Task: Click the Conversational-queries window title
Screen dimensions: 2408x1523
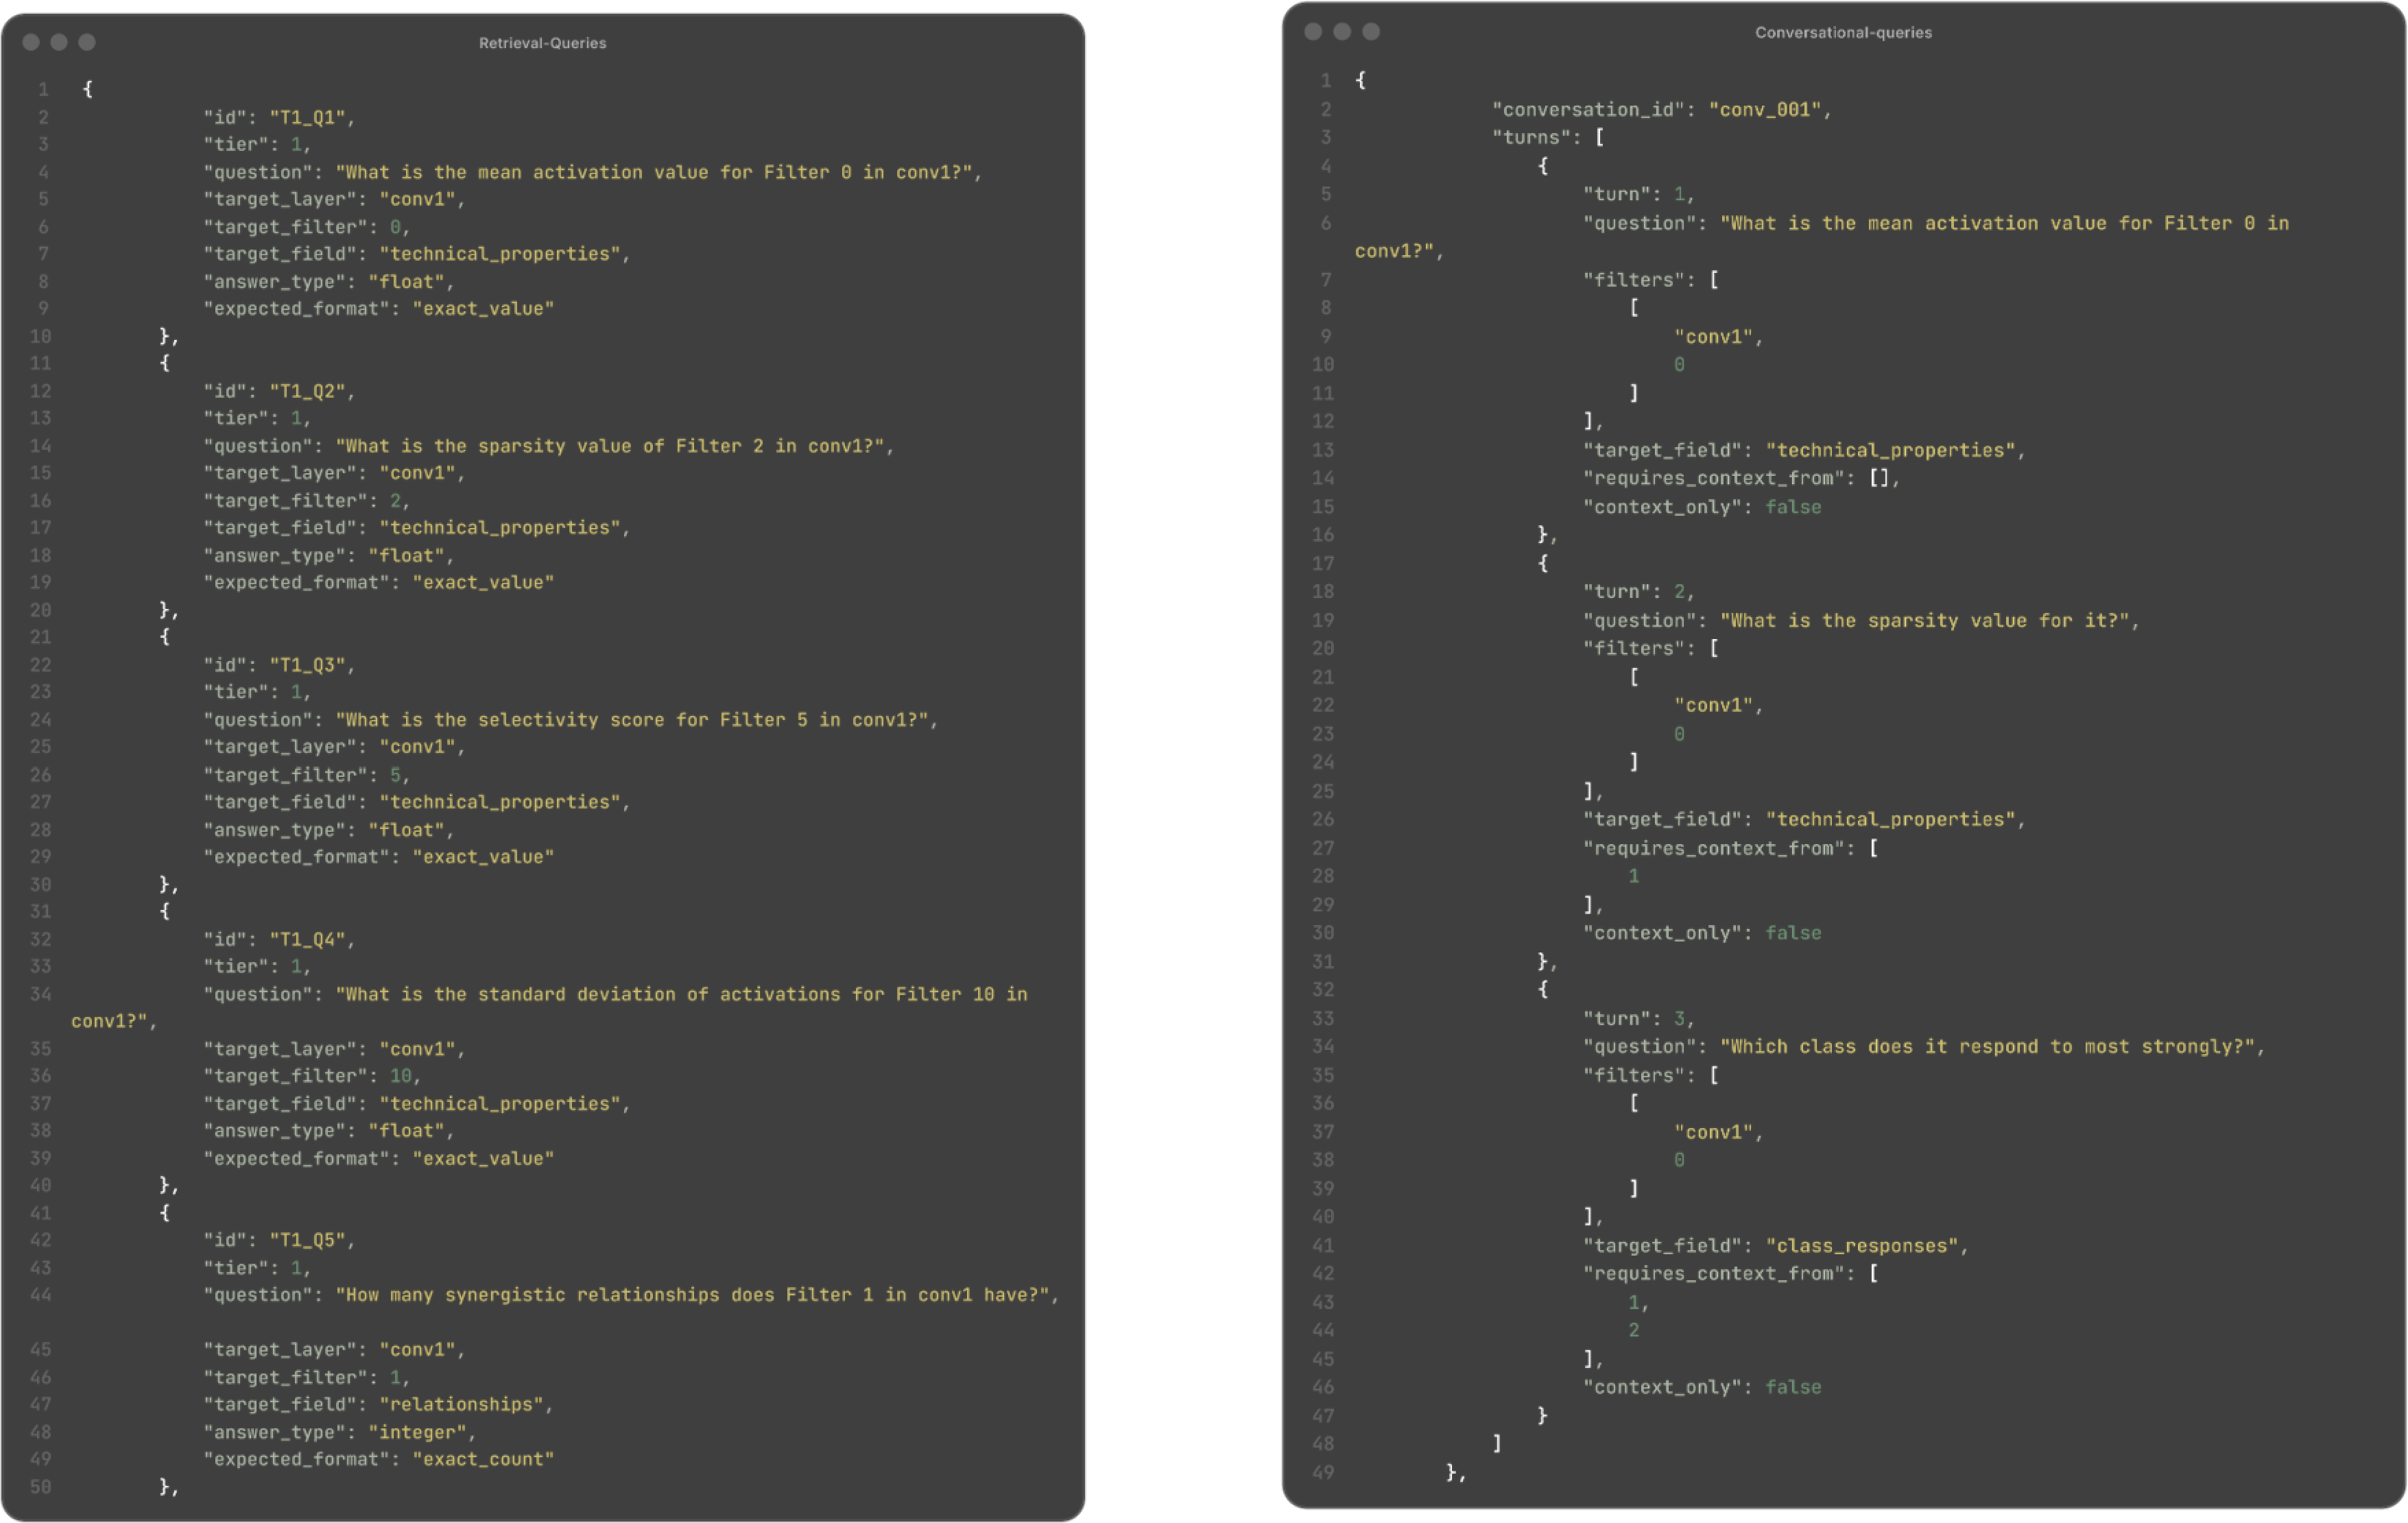Action: point(1843,32)
